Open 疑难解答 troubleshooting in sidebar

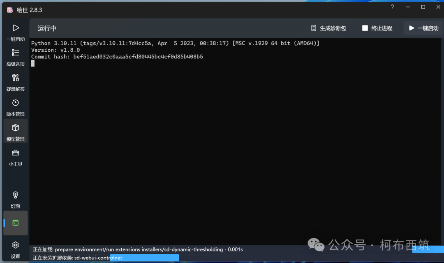point(16,82)
